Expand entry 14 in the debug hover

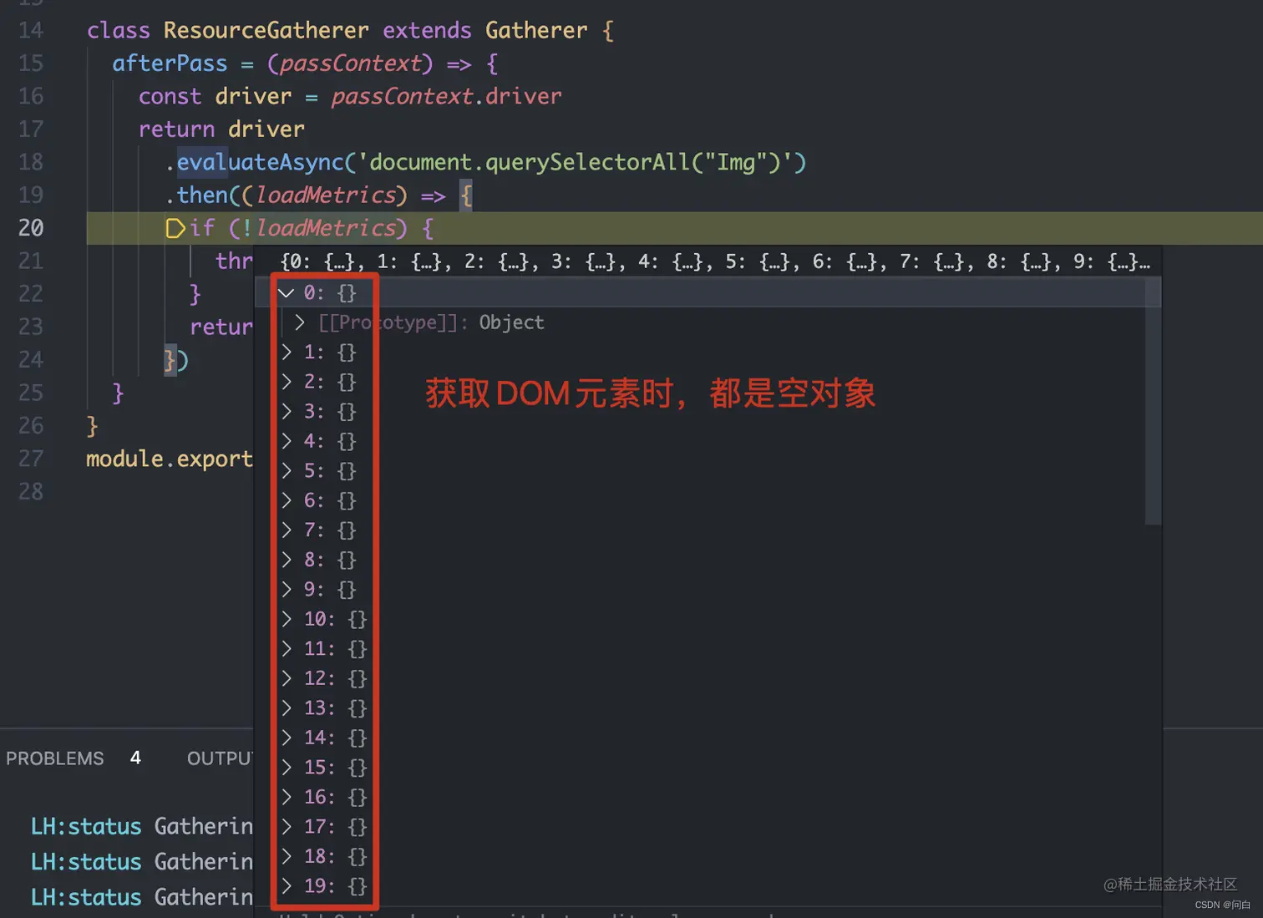(287, 738)
